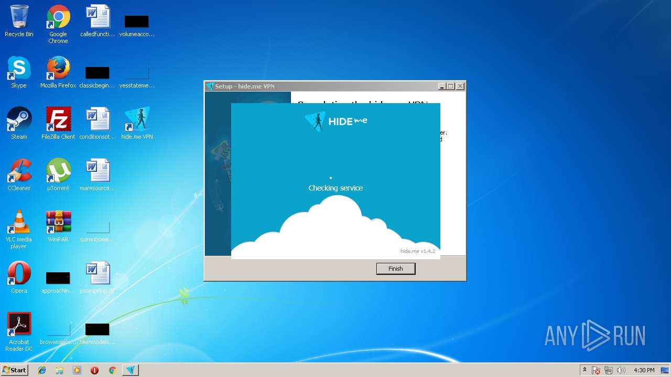The width and height of the screenshot is (671, 377).
Task: Show hidden system tray icons
Action: 585,370
